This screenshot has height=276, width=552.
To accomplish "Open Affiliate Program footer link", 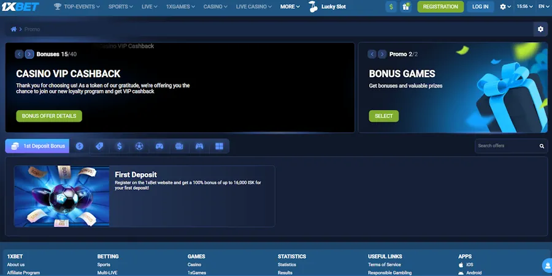I will click(23, 272).
